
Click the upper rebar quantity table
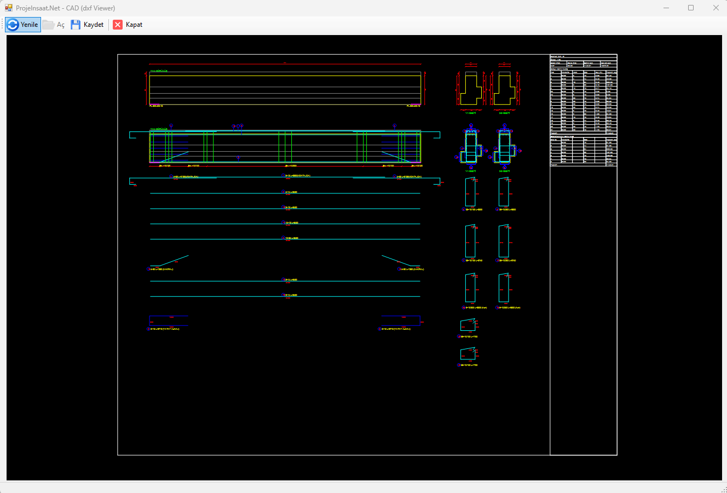coord(584,94)
